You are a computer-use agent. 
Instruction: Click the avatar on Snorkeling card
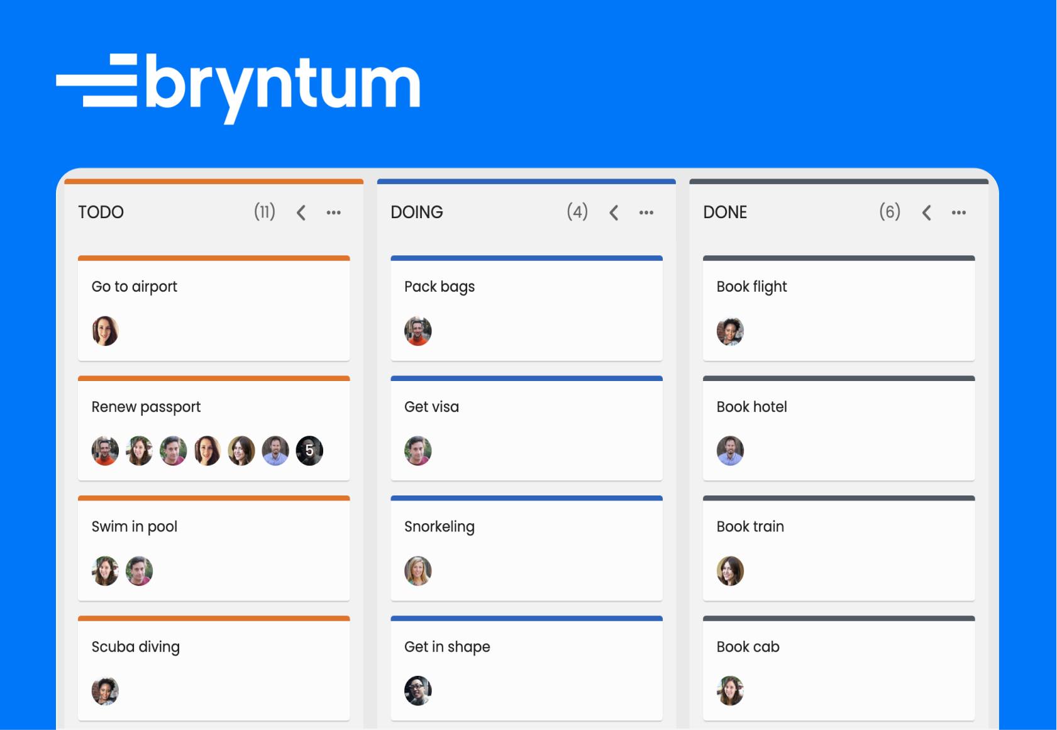418,571
